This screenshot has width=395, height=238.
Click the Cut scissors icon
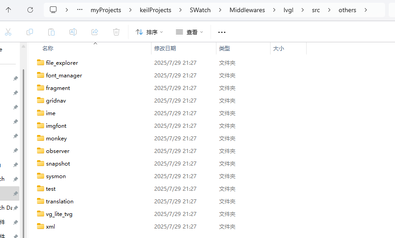[8, 32]
